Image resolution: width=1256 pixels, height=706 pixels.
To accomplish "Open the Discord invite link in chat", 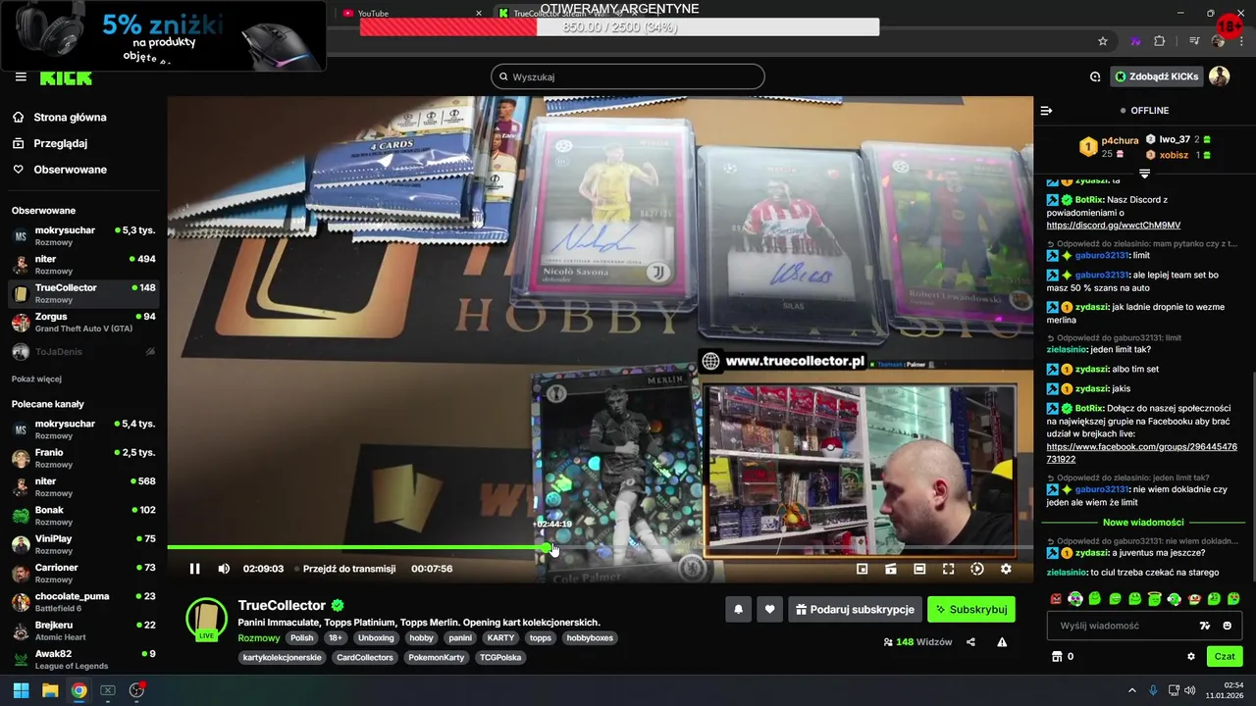I will coord(1114,226).
